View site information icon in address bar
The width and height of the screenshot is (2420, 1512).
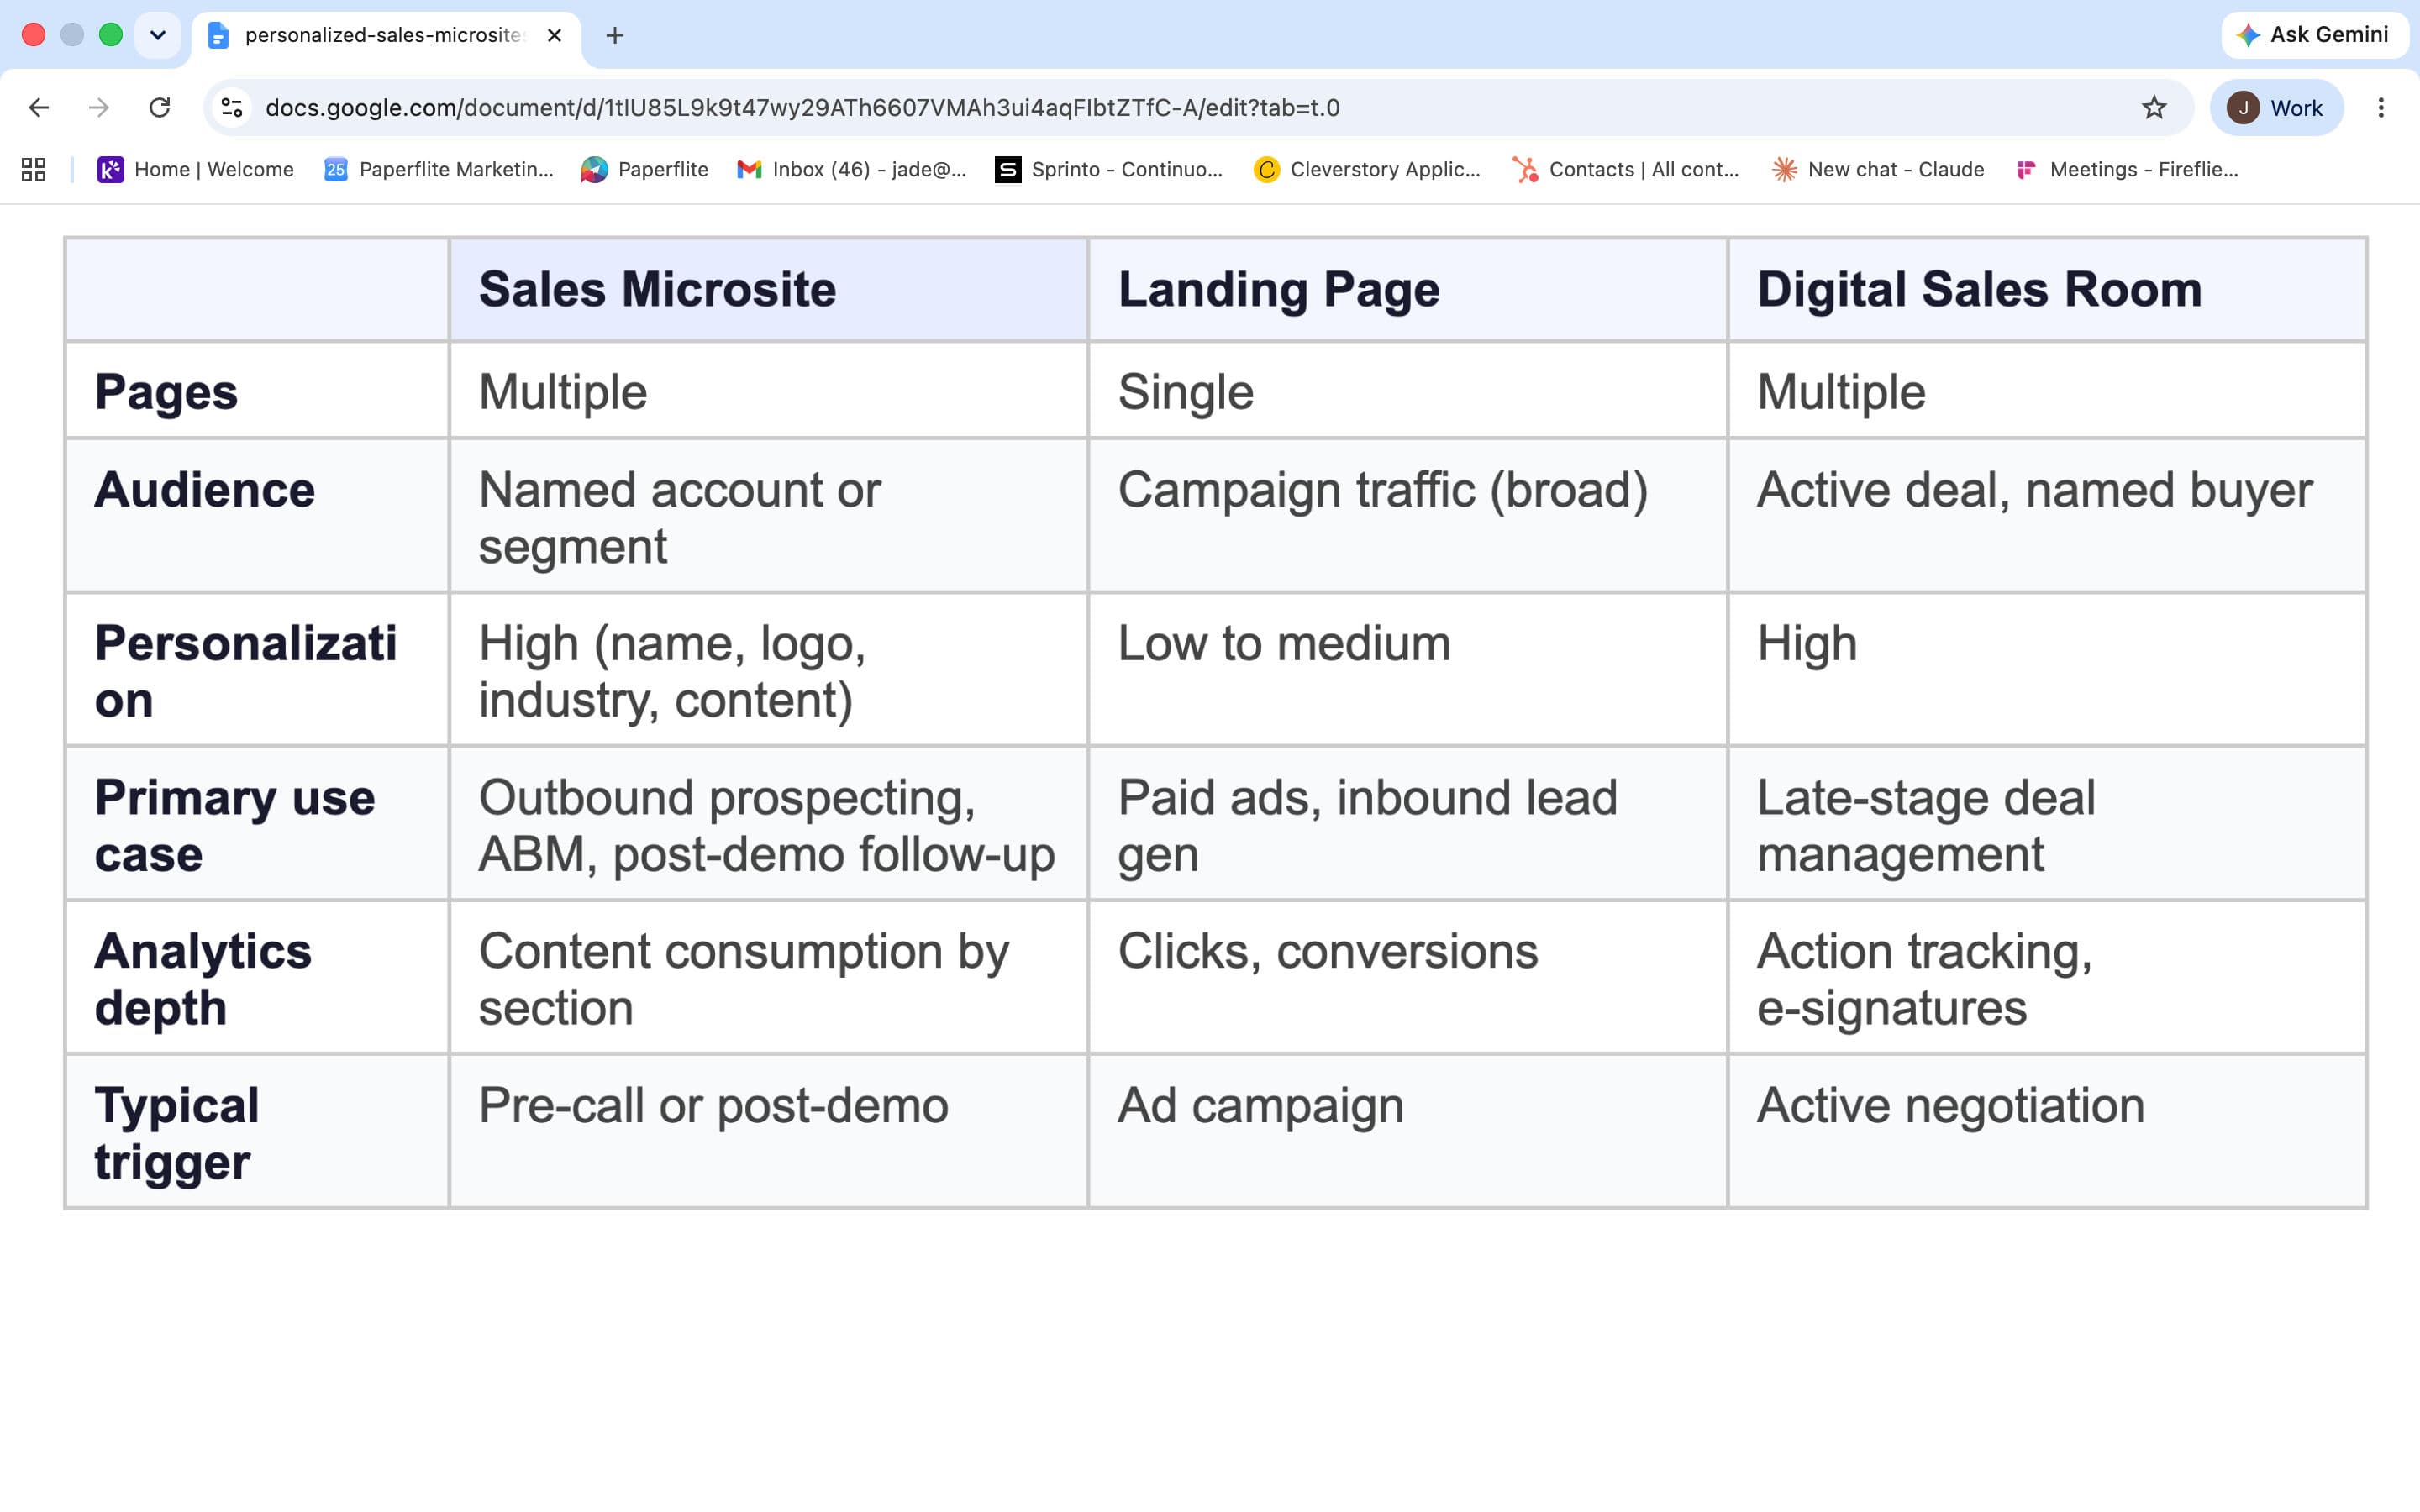coord(232,108)
